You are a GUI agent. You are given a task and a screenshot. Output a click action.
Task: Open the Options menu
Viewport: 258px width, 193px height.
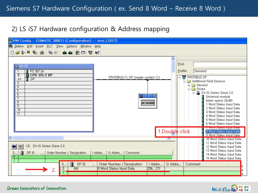(x=72, y=46)
